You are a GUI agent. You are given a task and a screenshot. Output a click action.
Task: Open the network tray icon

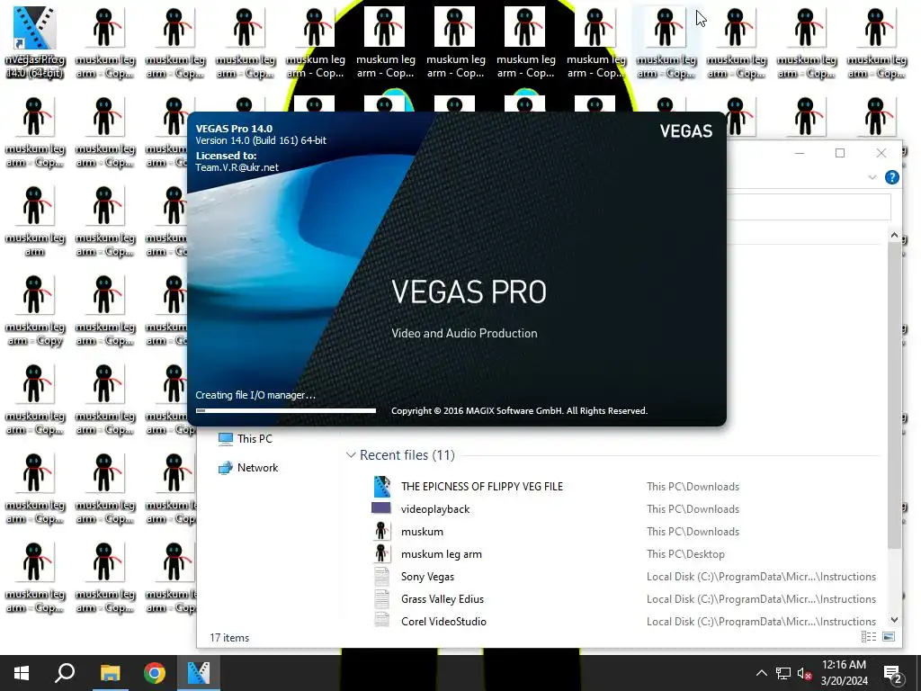pos(783,673)
